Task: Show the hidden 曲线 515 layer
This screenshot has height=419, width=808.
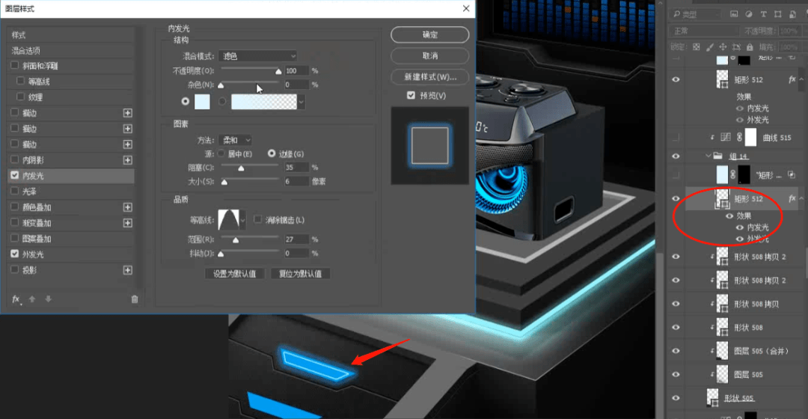Action: [676, 138]
